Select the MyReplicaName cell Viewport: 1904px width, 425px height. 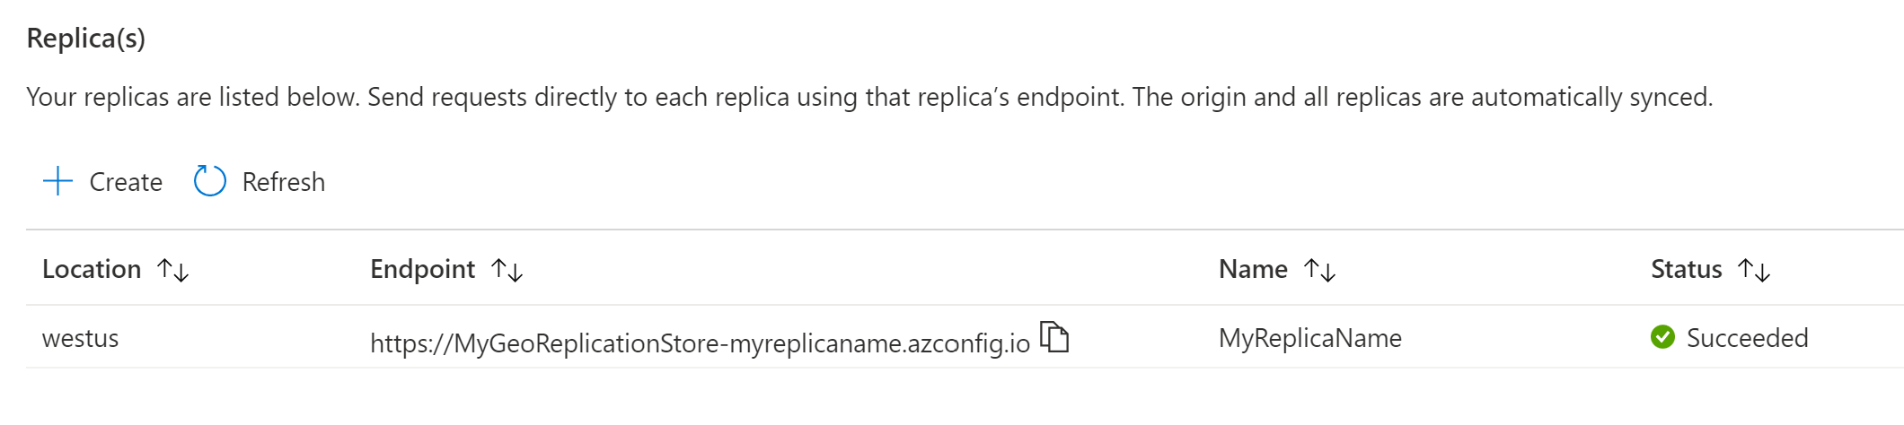(x=1309, y=338)
